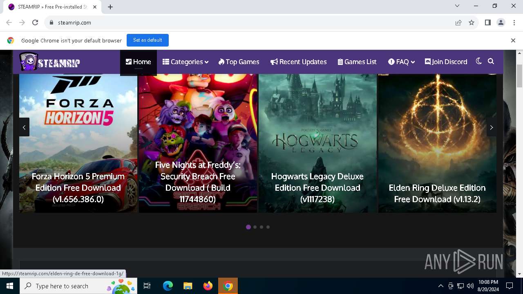This screenshot has height=294, width=523.
Task: Open the Top Games page
Action: [239, 62]
